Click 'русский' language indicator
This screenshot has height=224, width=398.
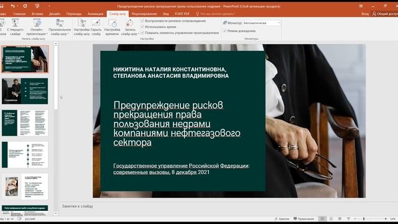point(30,218)
